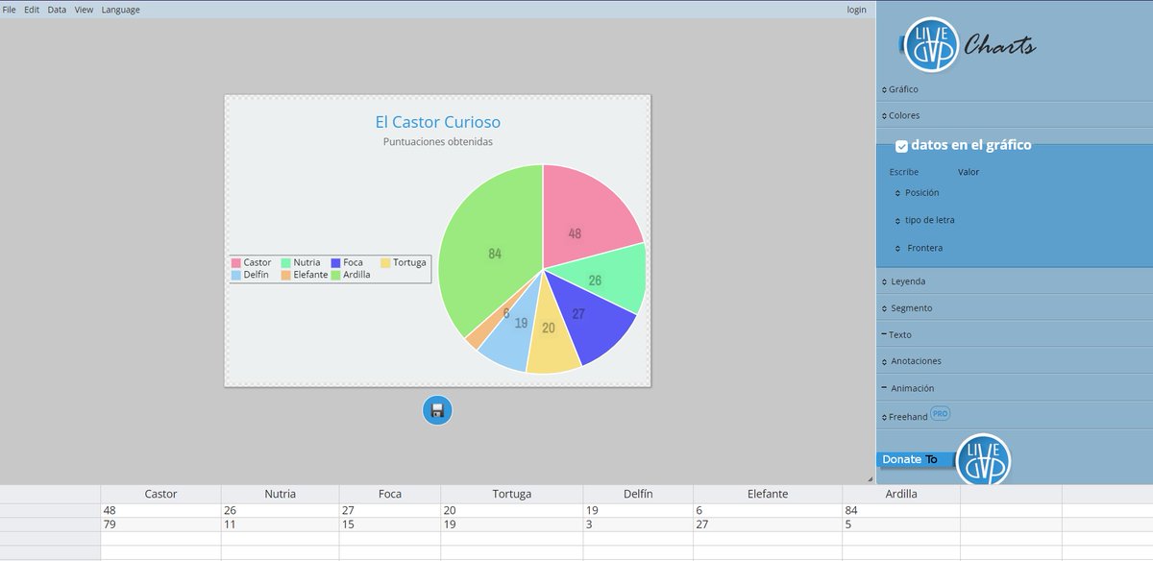Open the Data menu
1153x561 pixels.
tap(57, 10)
